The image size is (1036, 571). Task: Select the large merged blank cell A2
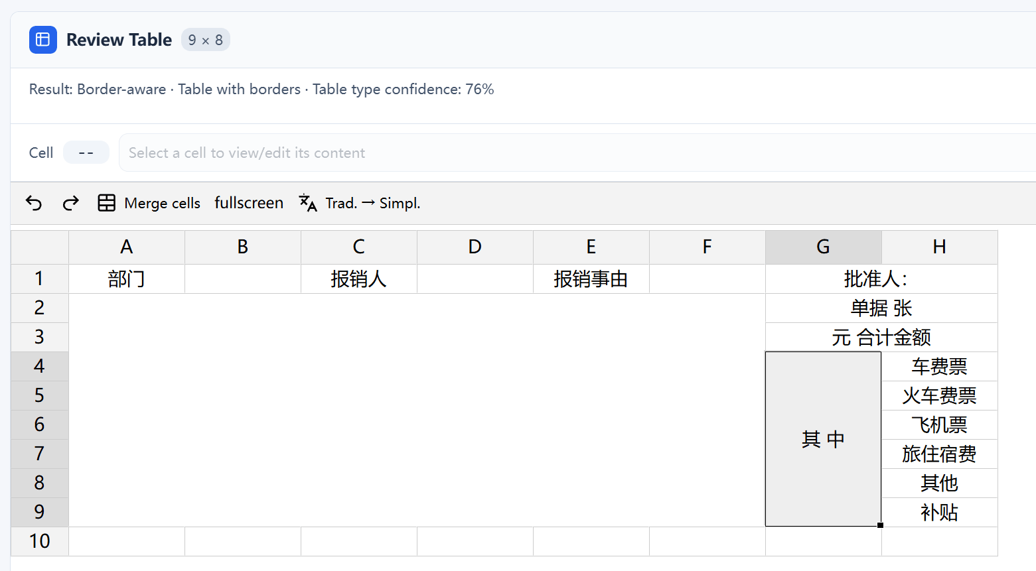tap(417, 411)
